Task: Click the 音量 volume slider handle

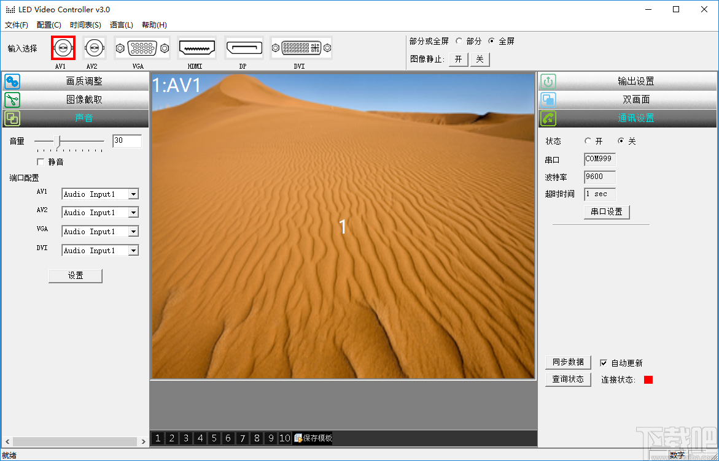Action: [57, 142]
